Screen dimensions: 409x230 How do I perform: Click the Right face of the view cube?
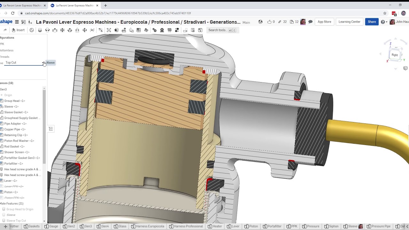point(395,55)
